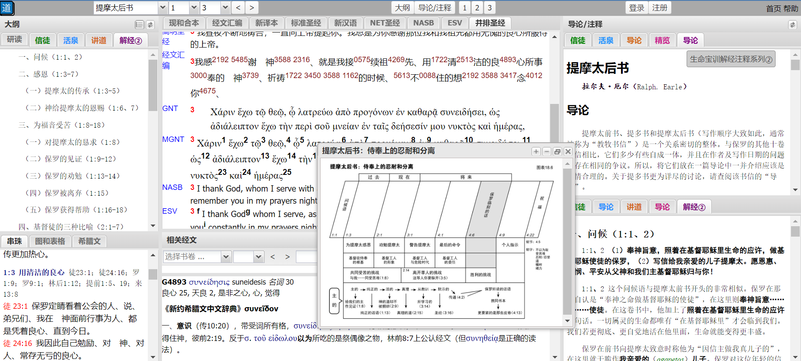The width and height of the screenshot is (801, 361).
Task: Open the chapter number dropdown
Action: (x=194, y=8)
